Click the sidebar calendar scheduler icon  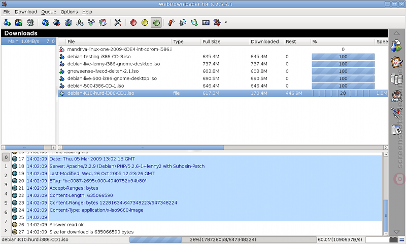coord(397,130)
